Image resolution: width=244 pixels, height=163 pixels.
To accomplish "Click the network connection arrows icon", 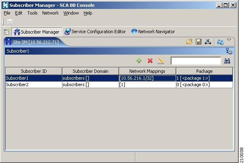I will click(x=208, y=42).
